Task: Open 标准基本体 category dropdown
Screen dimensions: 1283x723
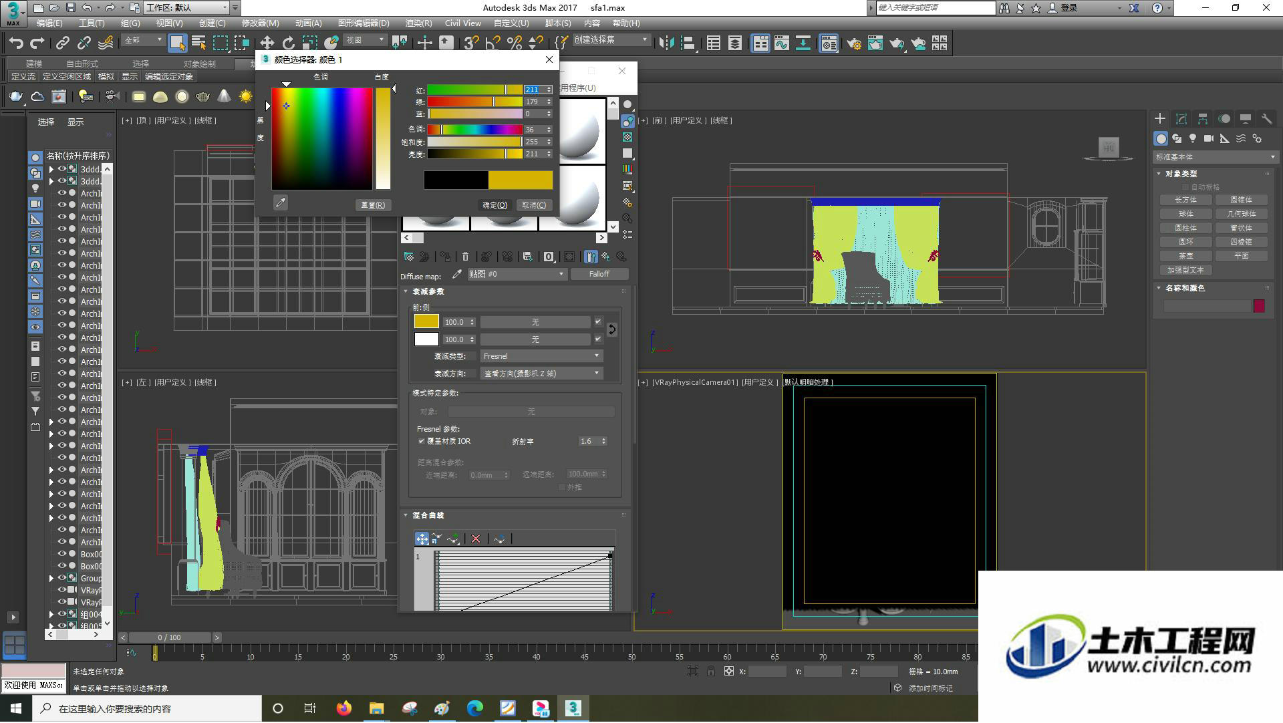Action: pyautogui.click(x=1215, y=157)
